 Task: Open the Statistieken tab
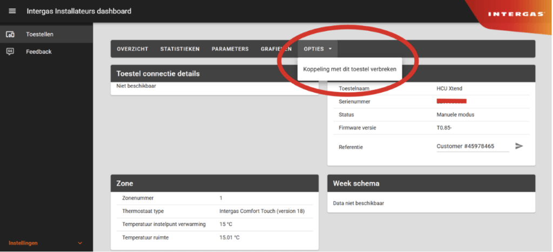pyautogui.click(x=180, y=49)
